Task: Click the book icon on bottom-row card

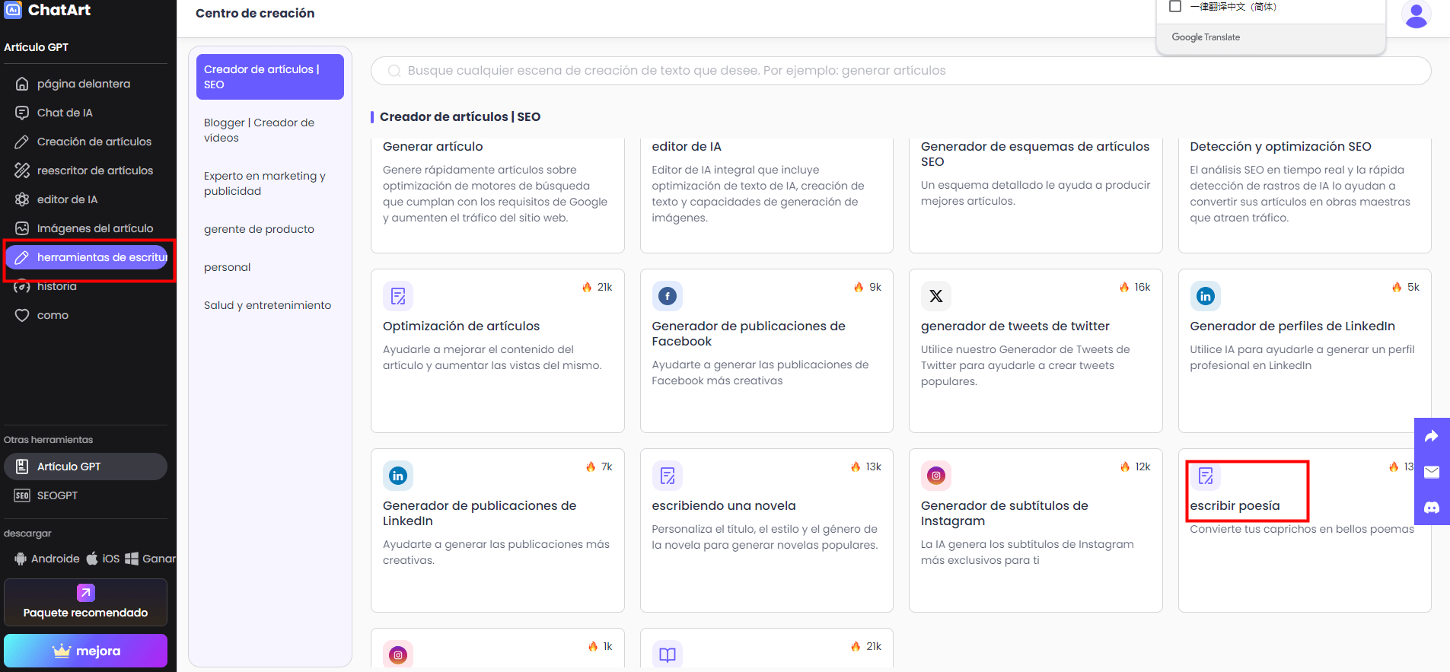Action: coord(668,654)
